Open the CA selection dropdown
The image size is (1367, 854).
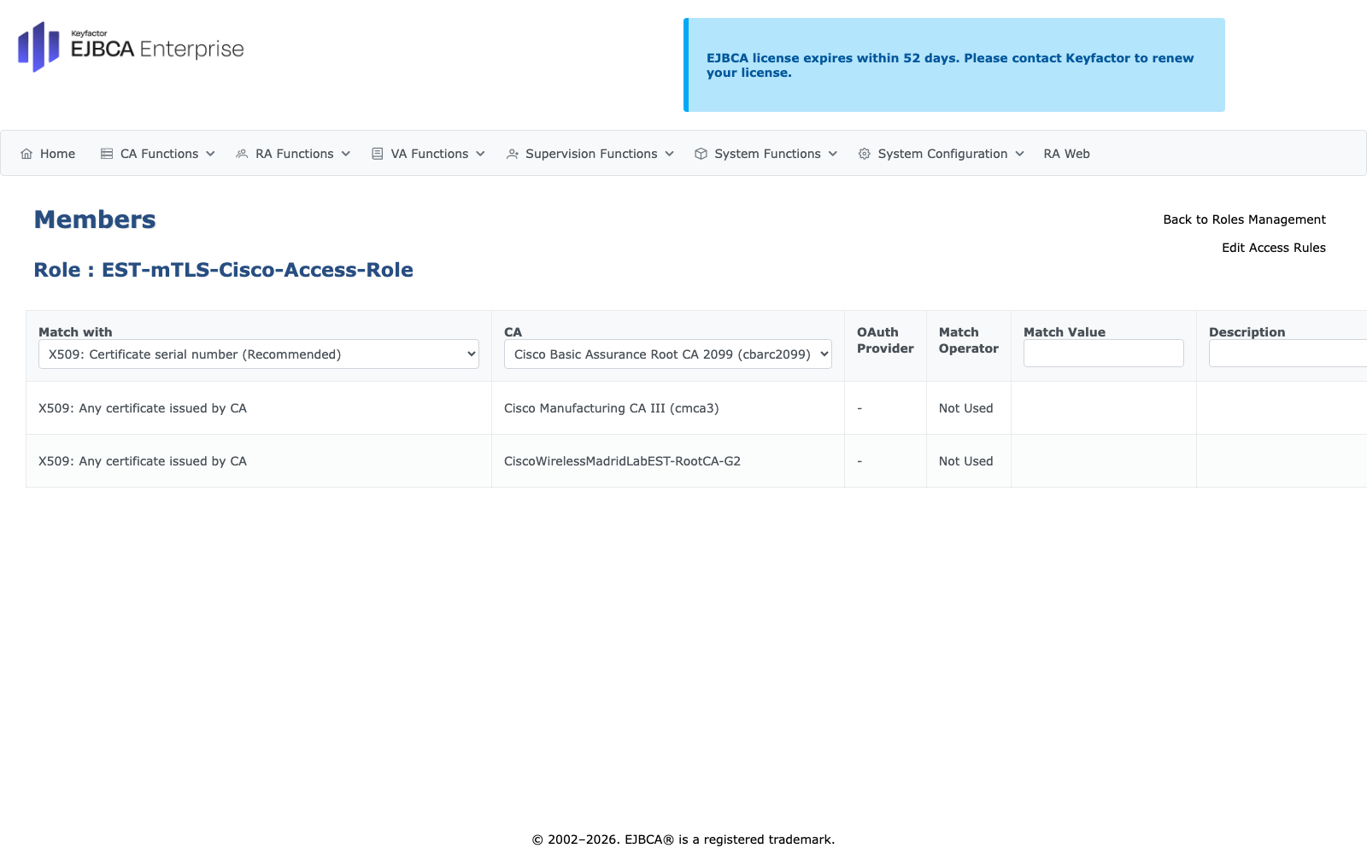tap(668, 354)
